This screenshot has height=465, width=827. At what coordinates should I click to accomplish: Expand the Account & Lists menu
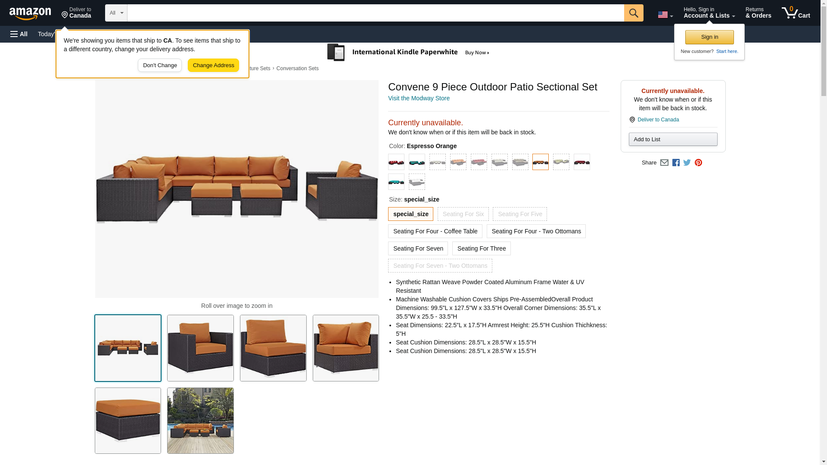709,13
